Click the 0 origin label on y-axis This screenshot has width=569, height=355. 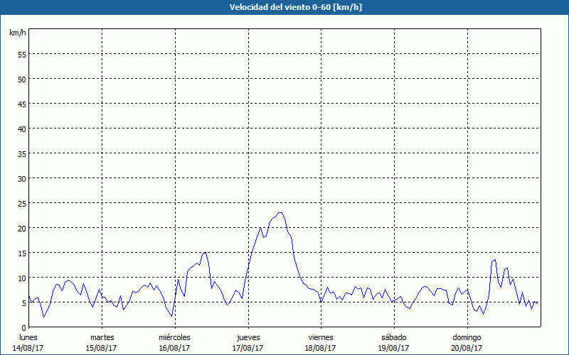23,327
